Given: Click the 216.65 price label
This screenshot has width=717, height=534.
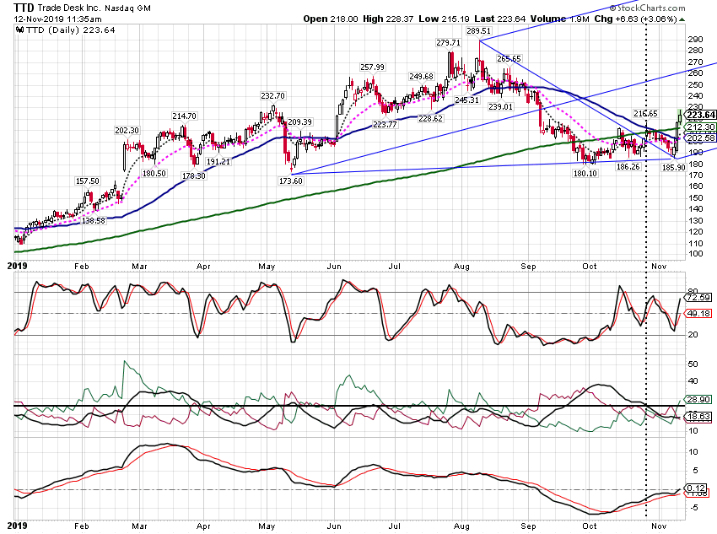Looking at the screenshot, I should pyautogui.click(x=645, y=113).
